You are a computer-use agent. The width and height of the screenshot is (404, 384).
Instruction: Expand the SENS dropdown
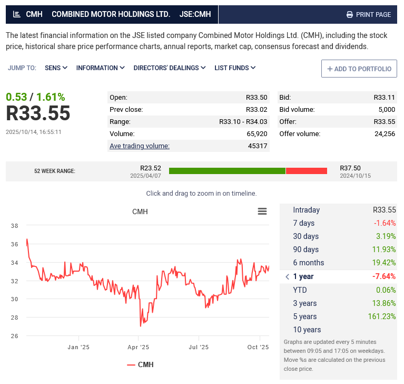coord(56,68)
